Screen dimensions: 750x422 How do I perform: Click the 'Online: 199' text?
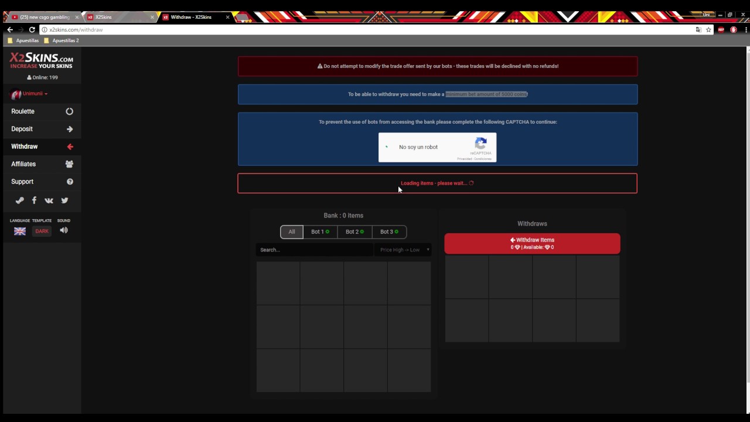pyautogui.click(x=42, y=77)
